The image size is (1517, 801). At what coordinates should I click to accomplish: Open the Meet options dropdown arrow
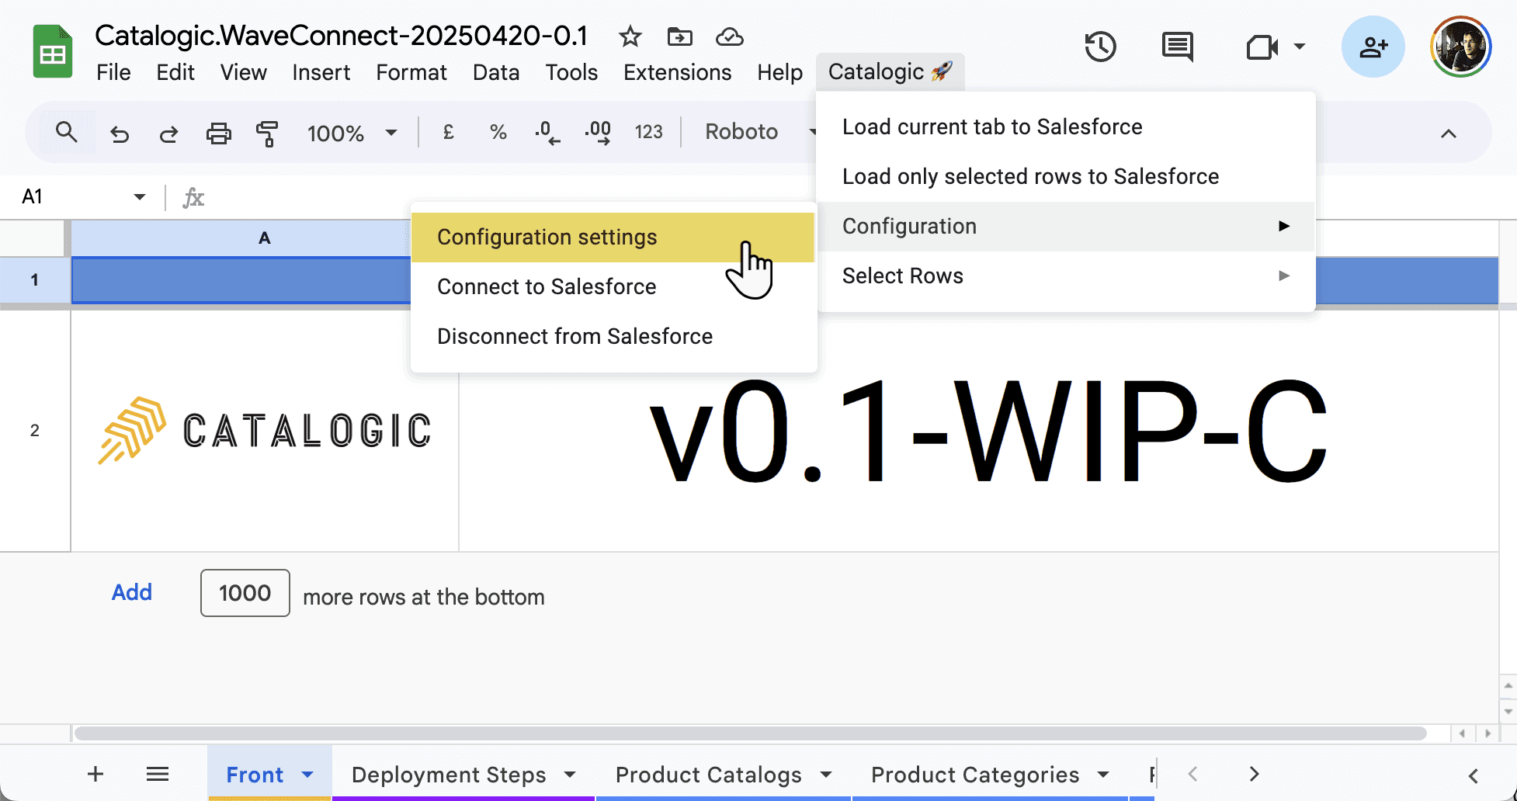1300,47
